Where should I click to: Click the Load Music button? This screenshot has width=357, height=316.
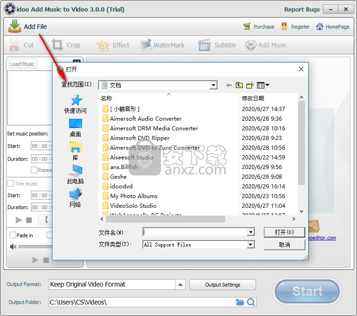coord(22,64)
